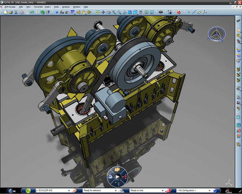Click the Fit All In icon
242x194 pixels.
coord(98,12)
